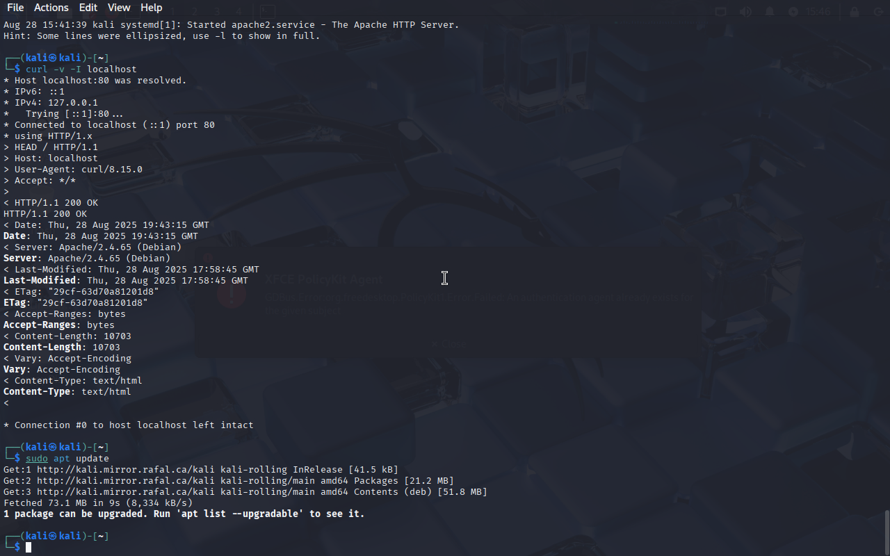The height and width of the screenshot is (556, 890).
Task: Click the 15:46 clock in the panel
Action: tap(818, 12)
